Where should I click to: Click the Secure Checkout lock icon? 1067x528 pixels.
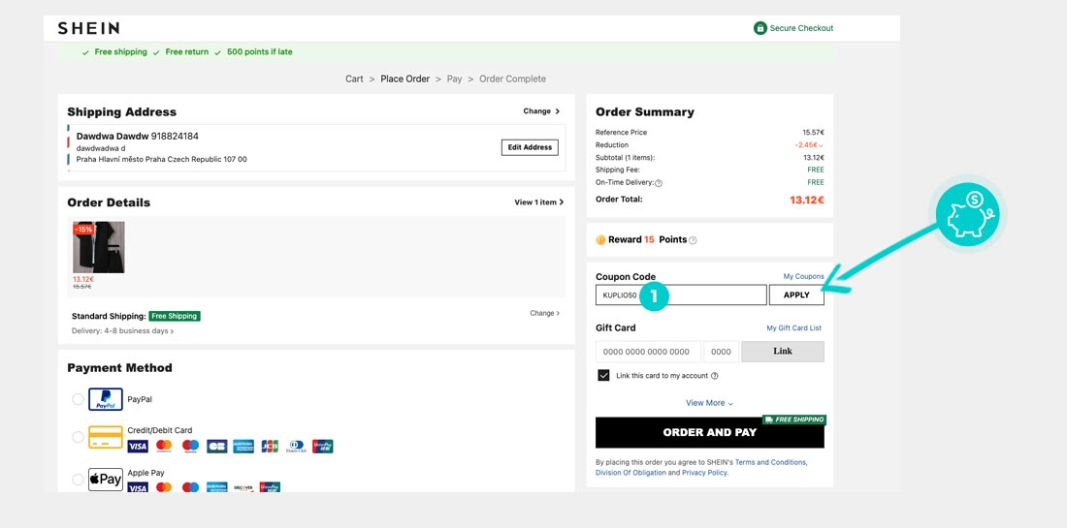click(760, 28)
